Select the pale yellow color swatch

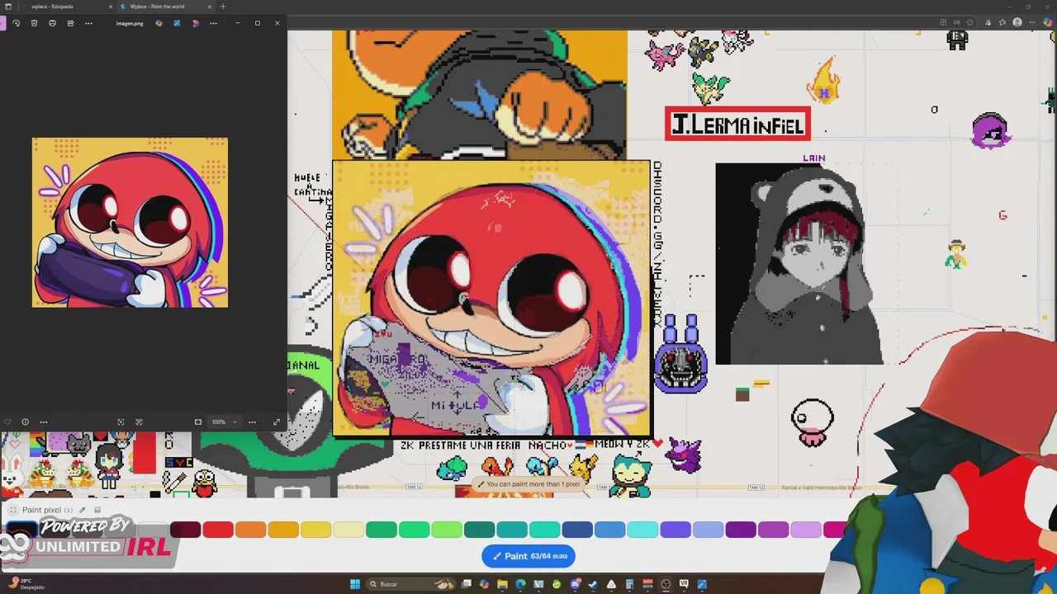tap(348, 530)
